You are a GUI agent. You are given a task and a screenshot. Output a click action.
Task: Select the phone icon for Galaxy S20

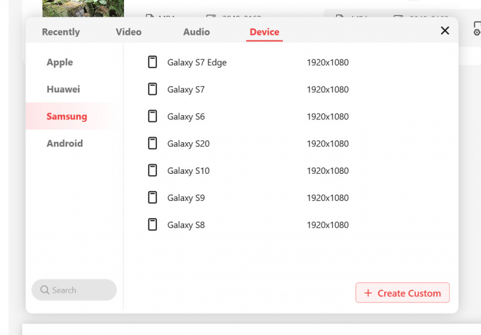point(153,143)
